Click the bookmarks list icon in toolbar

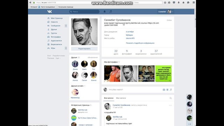169,2
